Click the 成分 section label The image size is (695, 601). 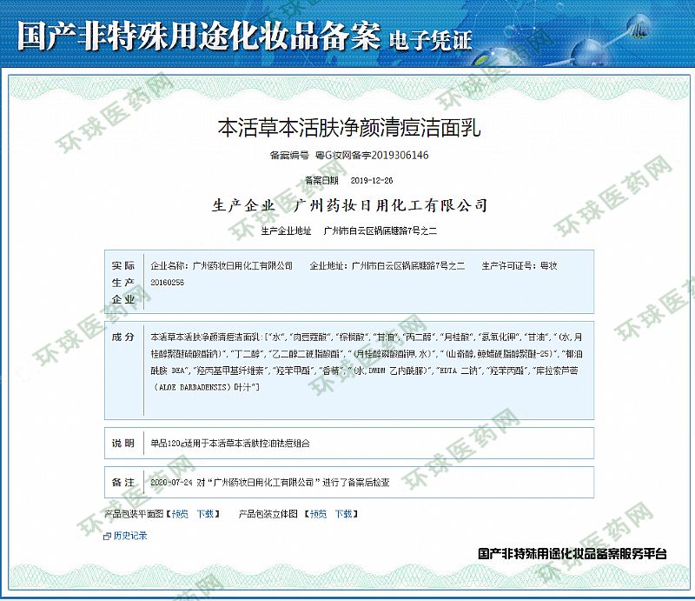pos(122,337)
